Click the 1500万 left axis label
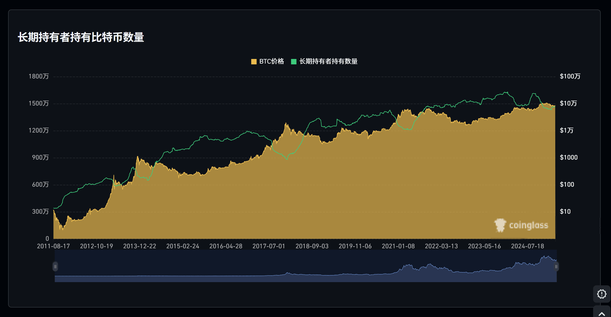Viewport: 611px width, 317px height. [39, 103]
